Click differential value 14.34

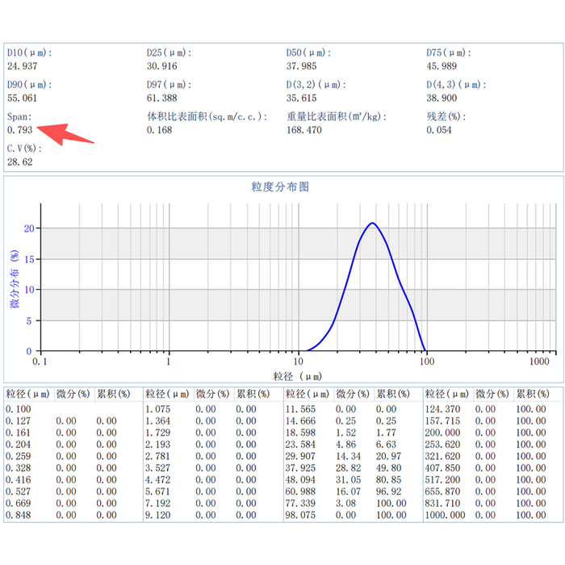pos(348,456)
